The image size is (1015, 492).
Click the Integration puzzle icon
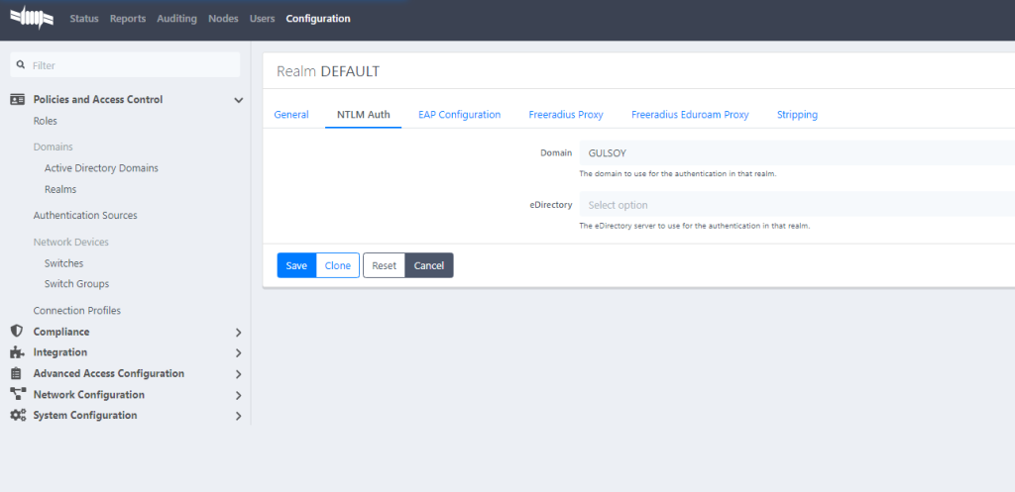tap(17, 352)
